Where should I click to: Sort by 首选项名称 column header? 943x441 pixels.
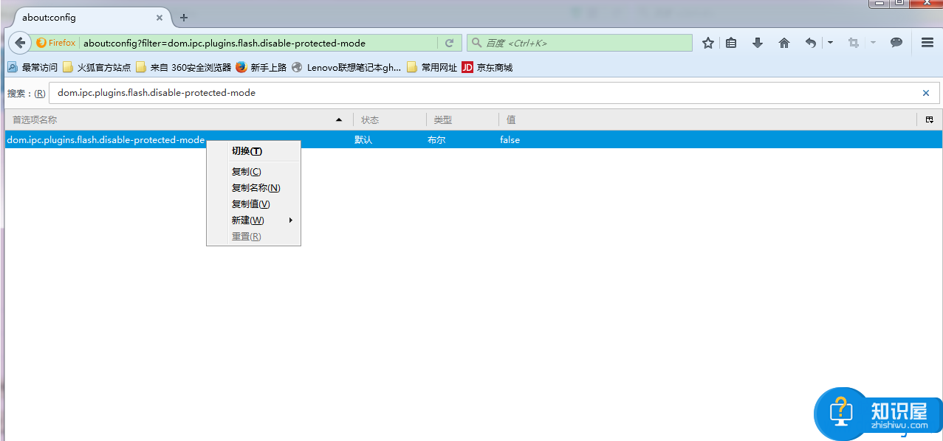coord(179,119)
